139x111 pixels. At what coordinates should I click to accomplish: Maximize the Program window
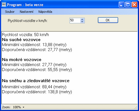pos(128,5)
